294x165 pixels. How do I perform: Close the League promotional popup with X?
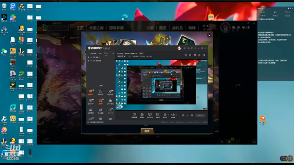coord(209,35)
